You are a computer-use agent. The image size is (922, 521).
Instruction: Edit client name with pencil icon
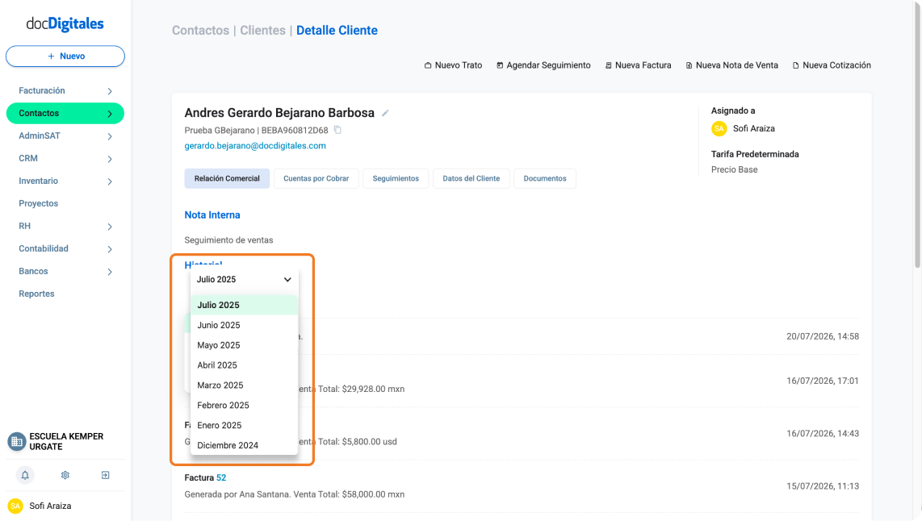[385, 114]
